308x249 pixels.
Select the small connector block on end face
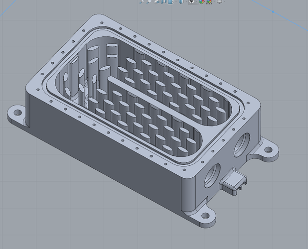234,182
